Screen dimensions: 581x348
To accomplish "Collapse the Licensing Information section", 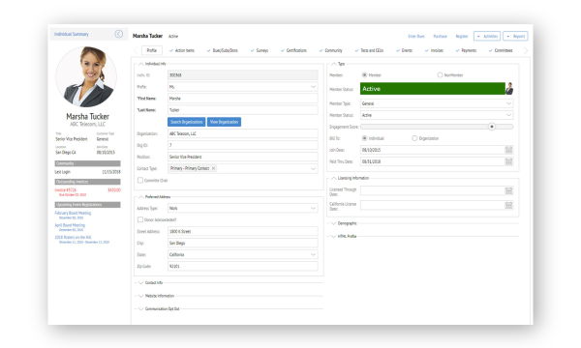I will pos(333,178).
